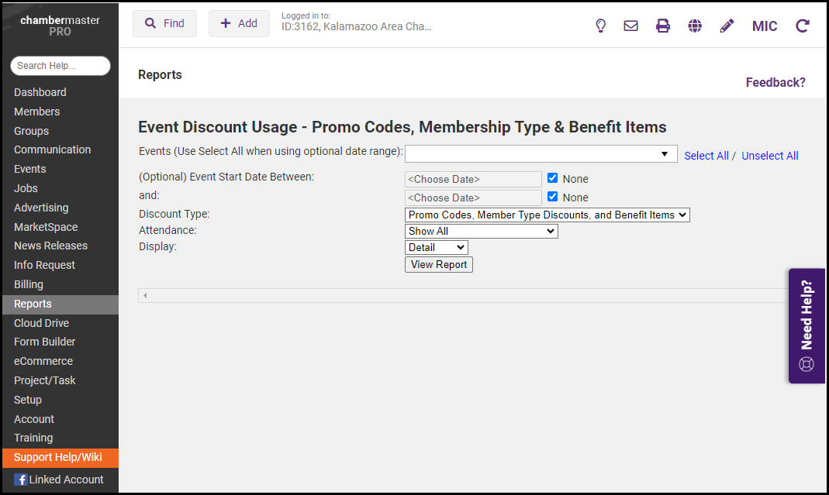
Task: Open the Attendance Show All dropdown
Action: tap(481, 231)
